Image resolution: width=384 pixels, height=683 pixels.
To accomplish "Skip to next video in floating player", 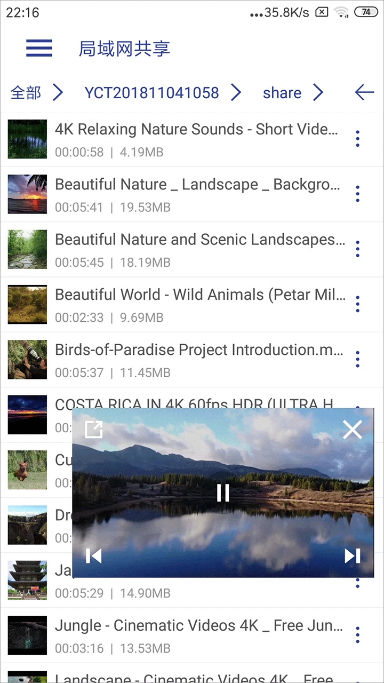I will (352, 556).
